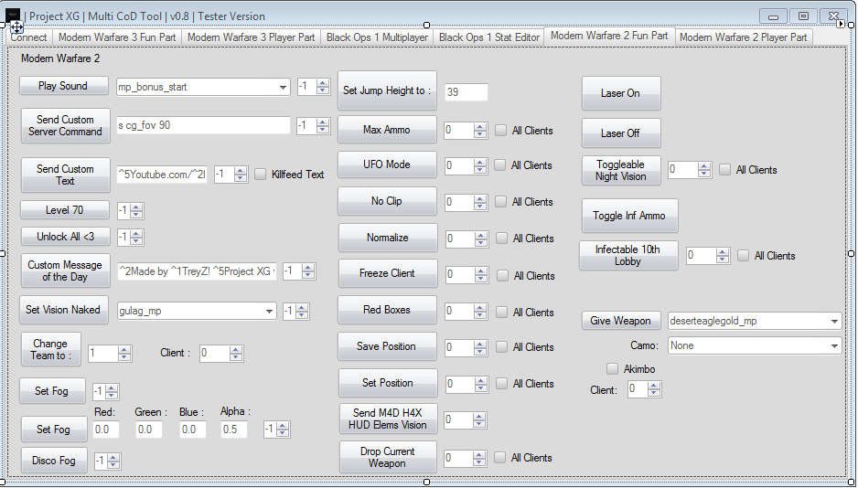Click the Unlock All <3 button
This screenshot has width=858, height=488.
[65, 237]
